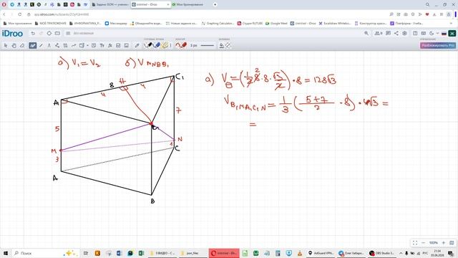The height and width of the screenshot is (258, 458).
Task: Open the green user account avatar
Action: pyautogui.click(x=452, y=34)
